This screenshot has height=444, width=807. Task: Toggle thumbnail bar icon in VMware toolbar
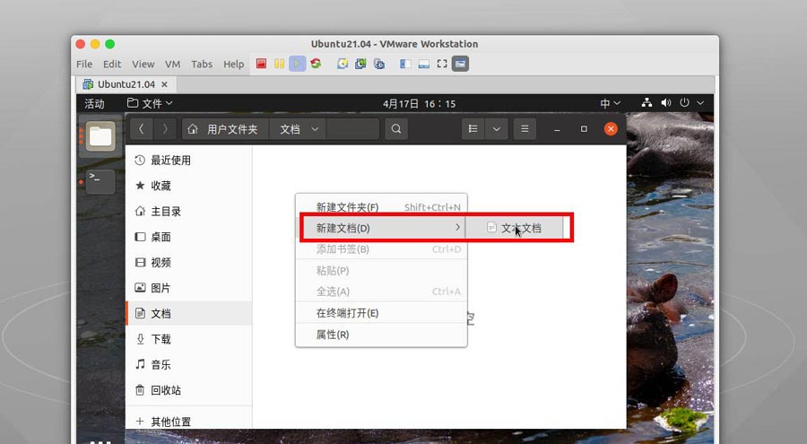click(x=423, y=64)
